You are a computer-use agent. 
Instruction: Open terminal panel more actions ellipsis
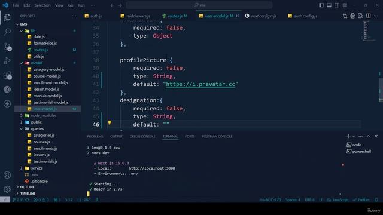pos(360,136)
